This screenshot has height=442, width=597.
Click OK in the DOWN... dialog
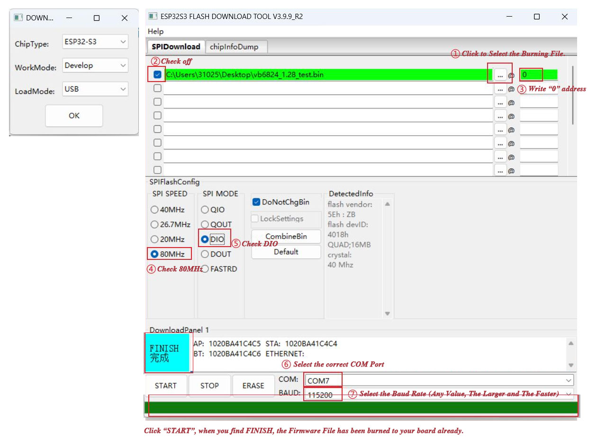click(x=74, y=116)
